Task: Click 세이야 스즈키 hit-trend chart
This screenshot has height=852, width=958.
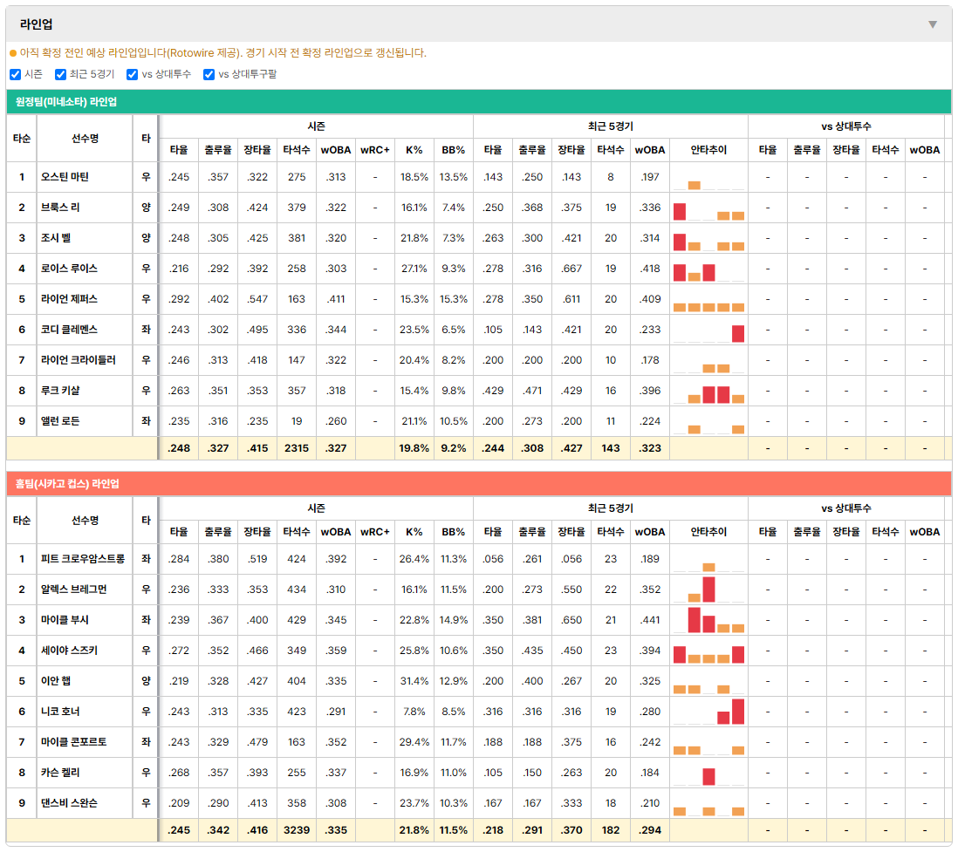Action: click(x=708, y=651)
